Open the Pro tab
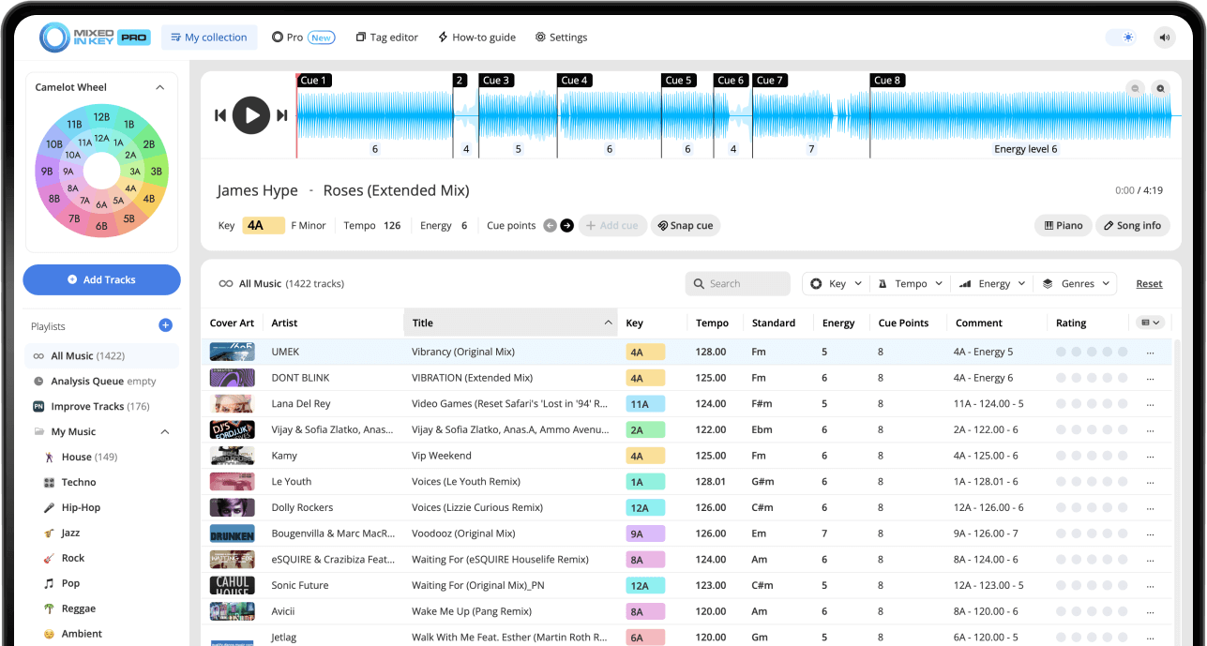The image size is (1207, 646). tap(303, 38)
